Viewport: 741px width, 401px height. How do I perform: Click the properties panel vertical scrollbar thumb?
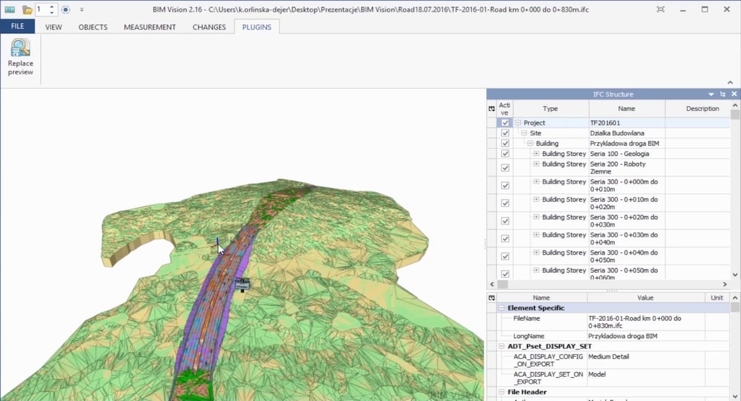click(x=735, y=307)
